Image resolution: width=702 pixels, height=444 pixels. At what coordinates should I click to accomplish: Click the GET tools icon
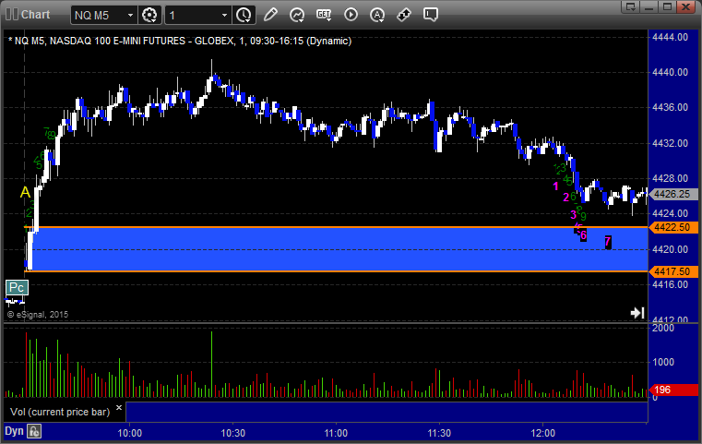pos(324,15)
